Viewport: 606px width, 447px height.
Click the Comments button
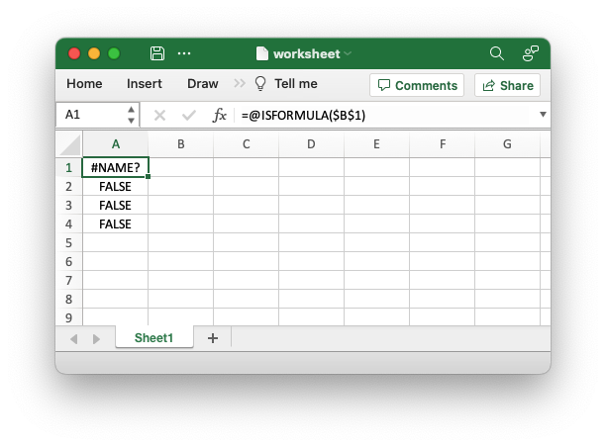click(418, 85)
